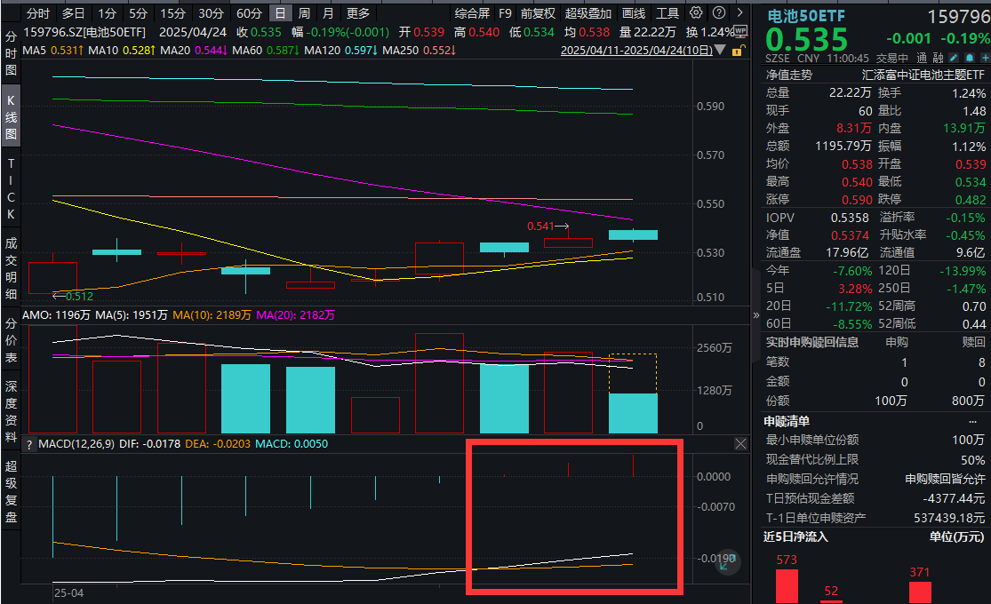This screenshot has width=991, height=604.
Task: Open the 成交明细 side tab
Action: click(12, 268)
